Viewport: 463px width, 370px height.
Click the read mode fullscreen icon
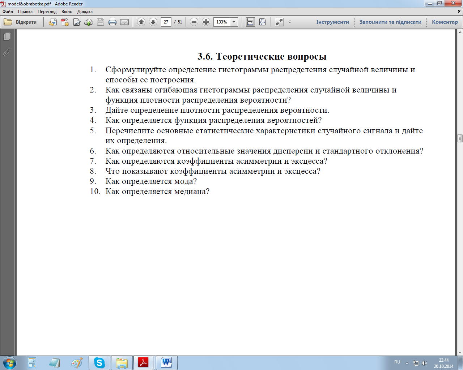(279, 22)
